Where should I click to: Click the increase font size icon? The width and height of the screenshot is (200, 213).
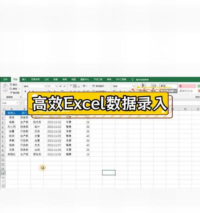60,86
